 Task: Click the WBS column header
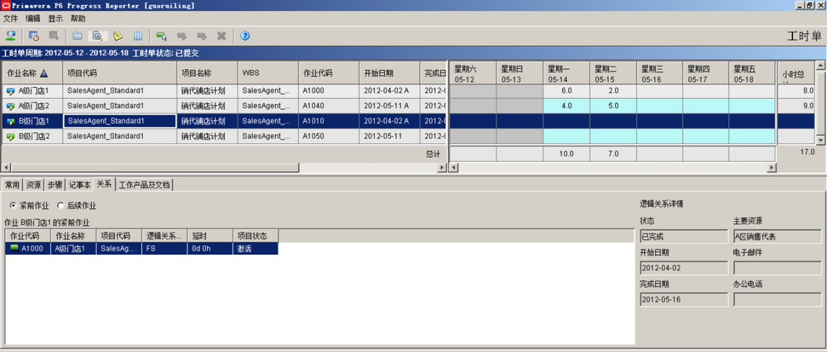point(268,73)
